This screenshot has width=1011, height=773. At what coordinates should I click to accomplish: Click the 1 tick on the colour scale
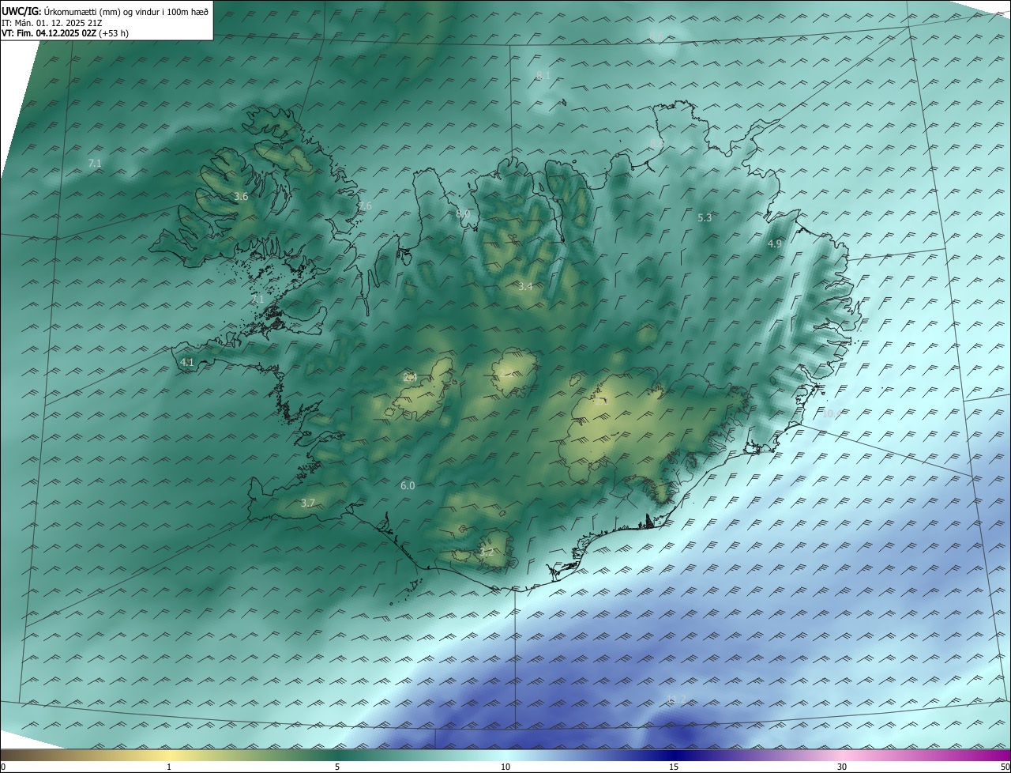click(x=169, y=767)
